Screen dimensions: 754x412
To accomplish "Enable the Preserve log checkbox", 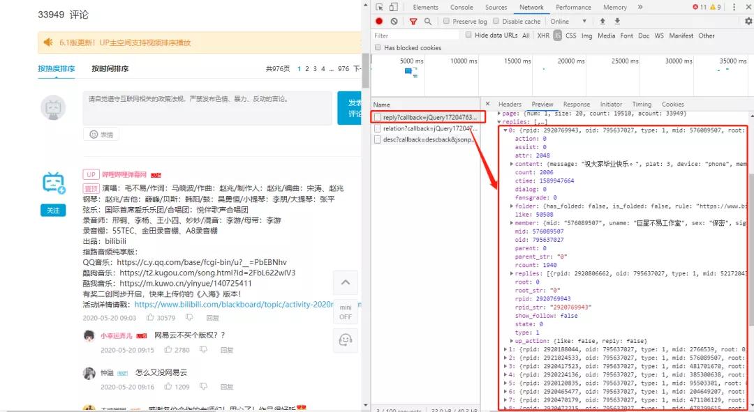I will pos(445,22).
